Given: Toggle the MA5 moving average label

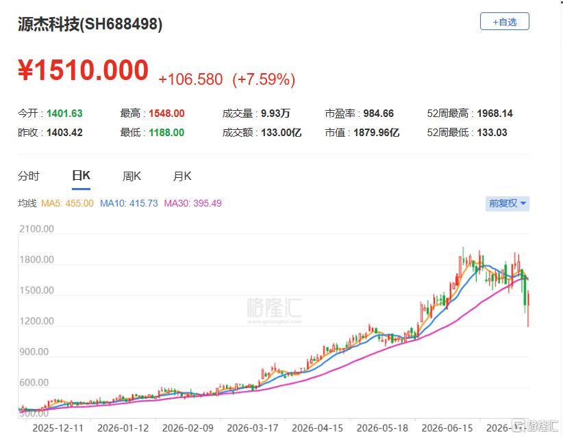Looking at the screenshot, I should click(x=68, y=203).
